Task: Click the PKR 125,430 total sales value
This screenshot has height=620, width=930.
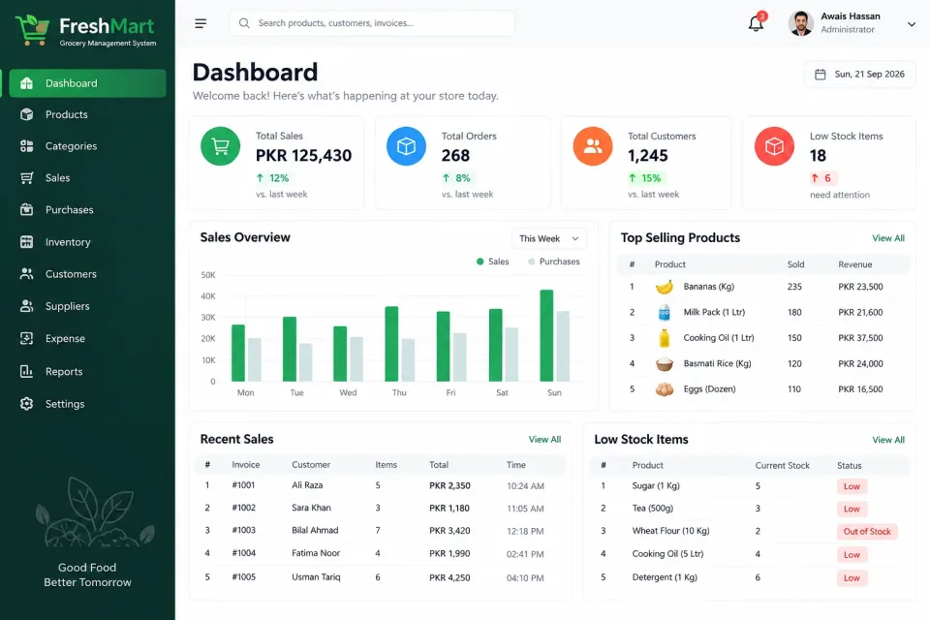Action: coord(303,155)
